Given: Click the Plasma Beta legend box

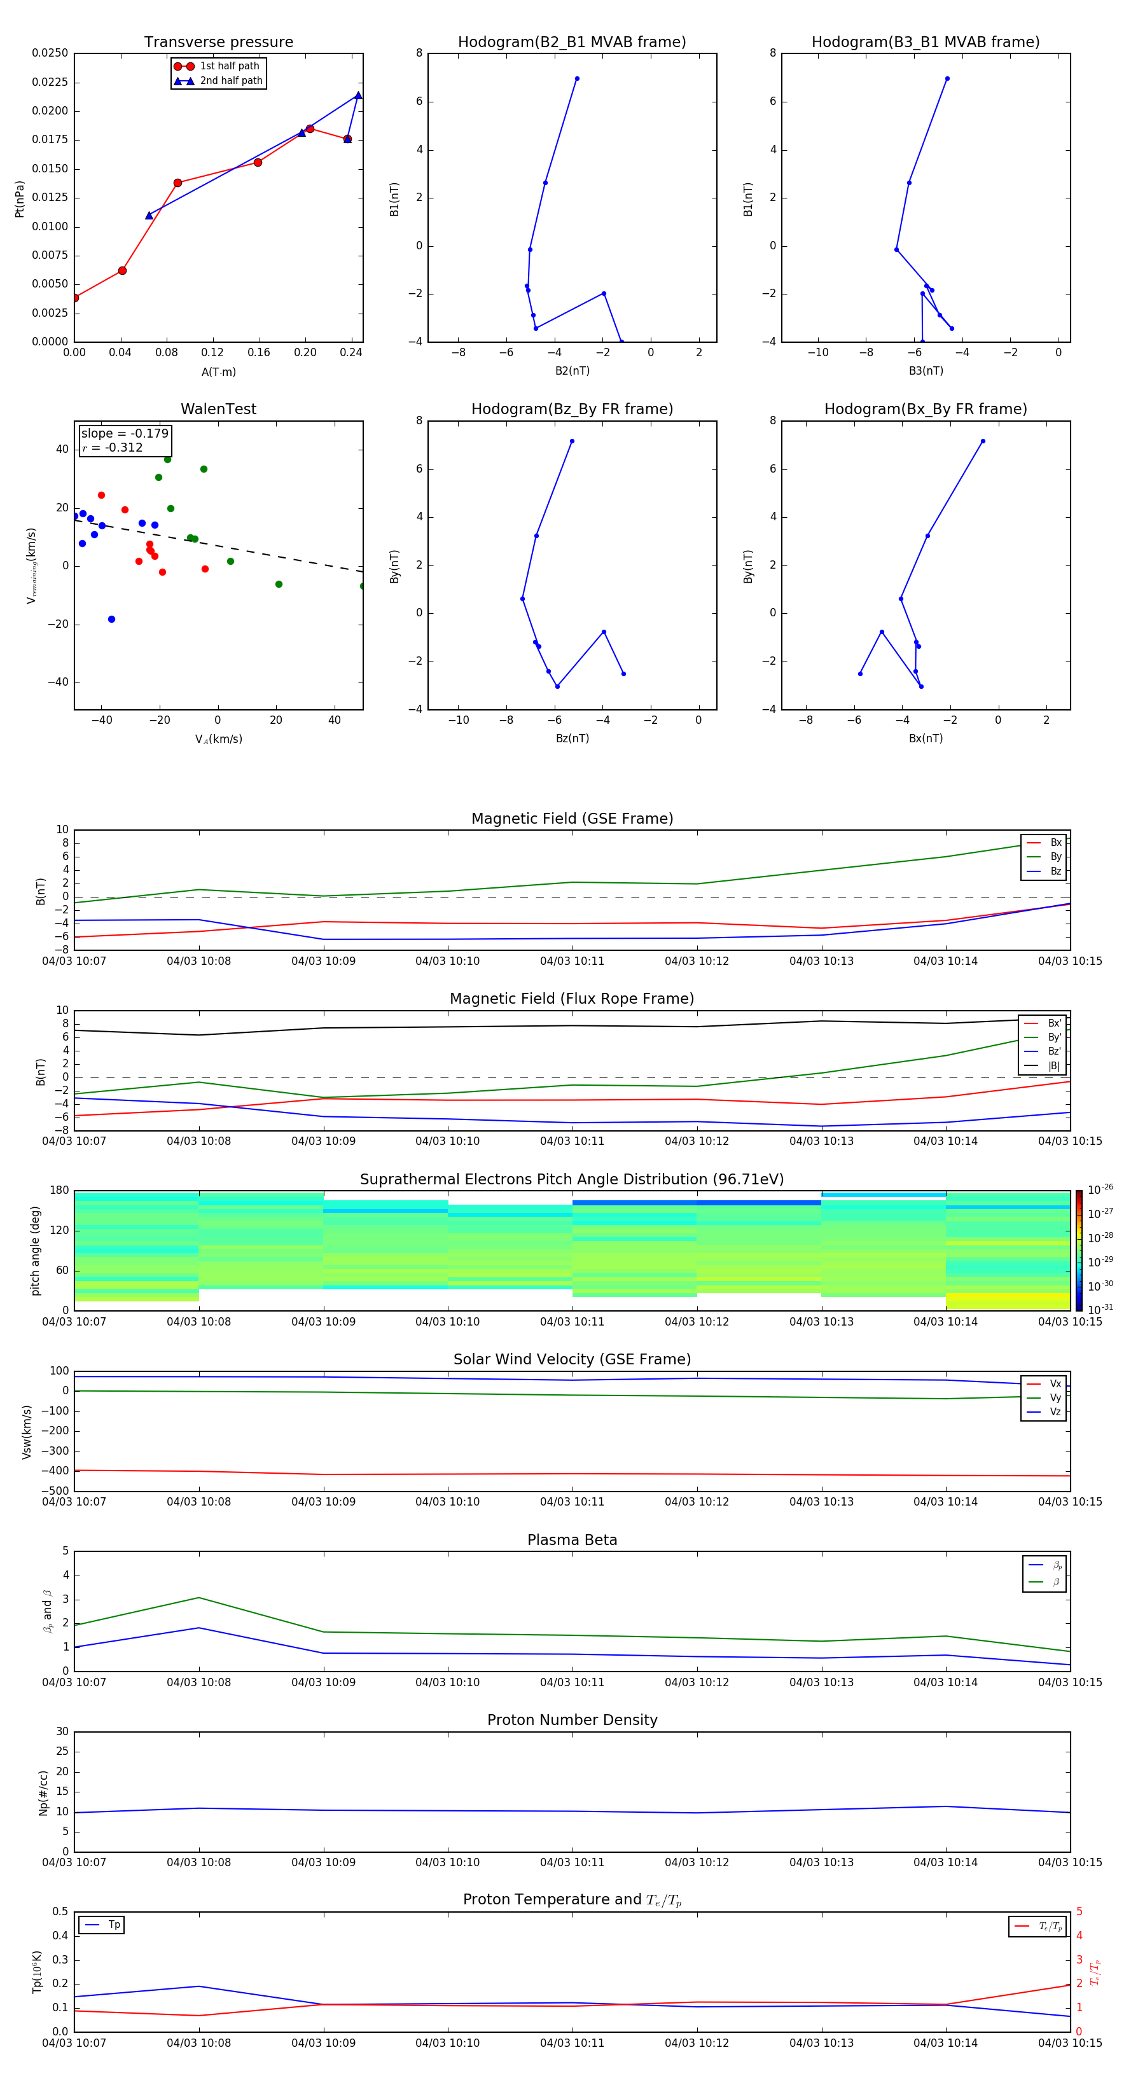Looking at the screenshot, I should (x=1044, y=1574).
